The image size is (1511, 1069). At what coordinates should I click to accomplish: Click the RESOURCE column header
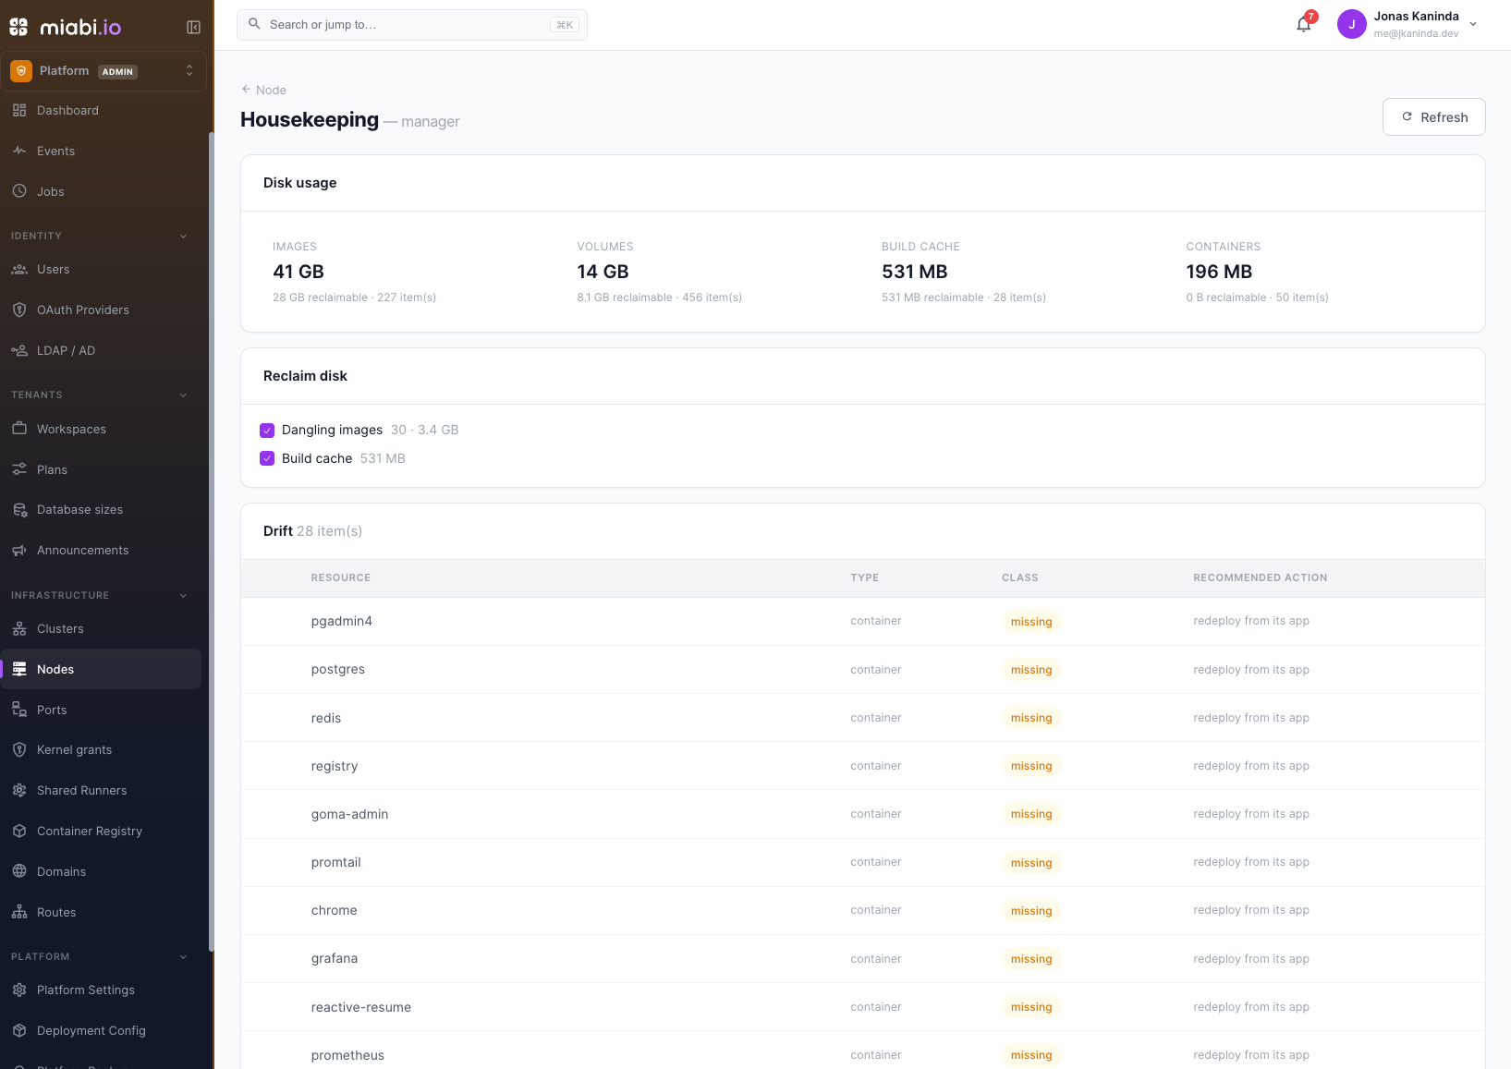(341, 577)
